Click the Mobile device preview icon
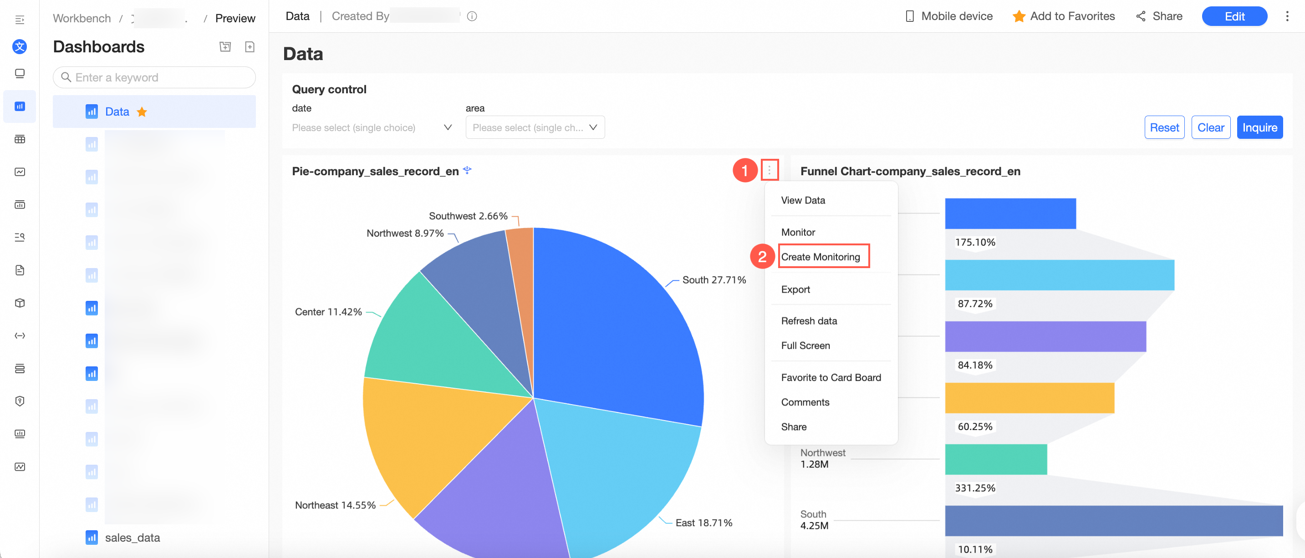 click(909, 17)
